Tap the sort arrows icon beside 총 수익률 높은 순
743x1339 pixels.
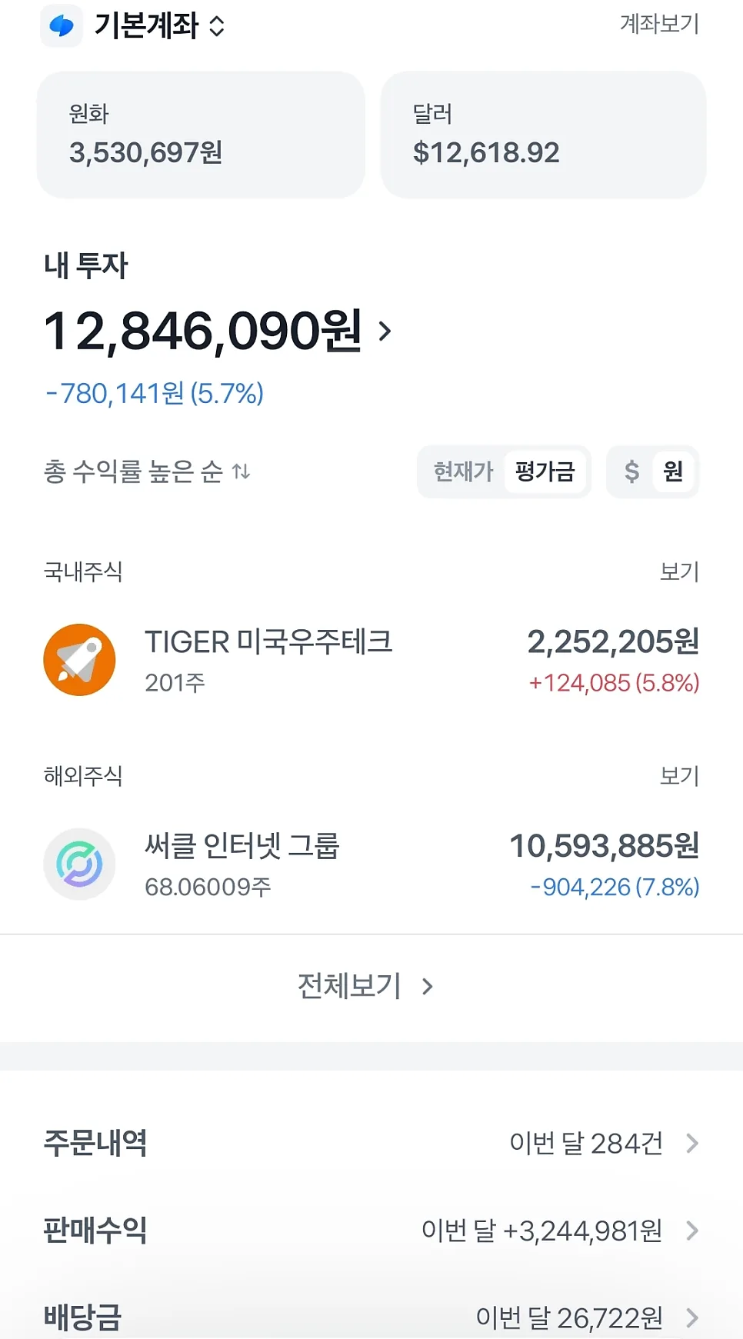(x=242, y=471)
